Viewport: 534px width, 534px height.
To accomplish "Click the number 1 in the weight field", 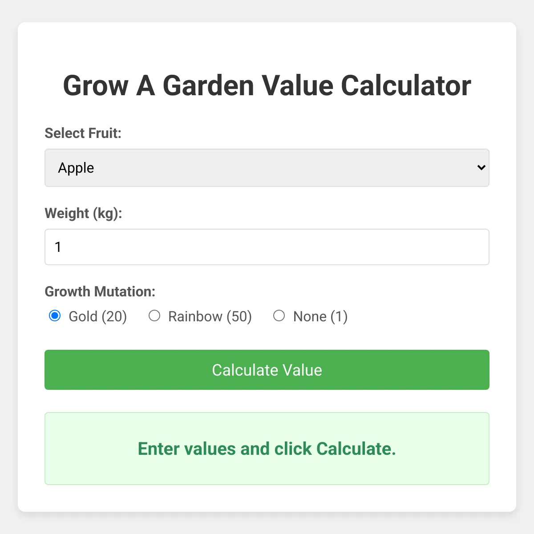I will coord(58,247).
